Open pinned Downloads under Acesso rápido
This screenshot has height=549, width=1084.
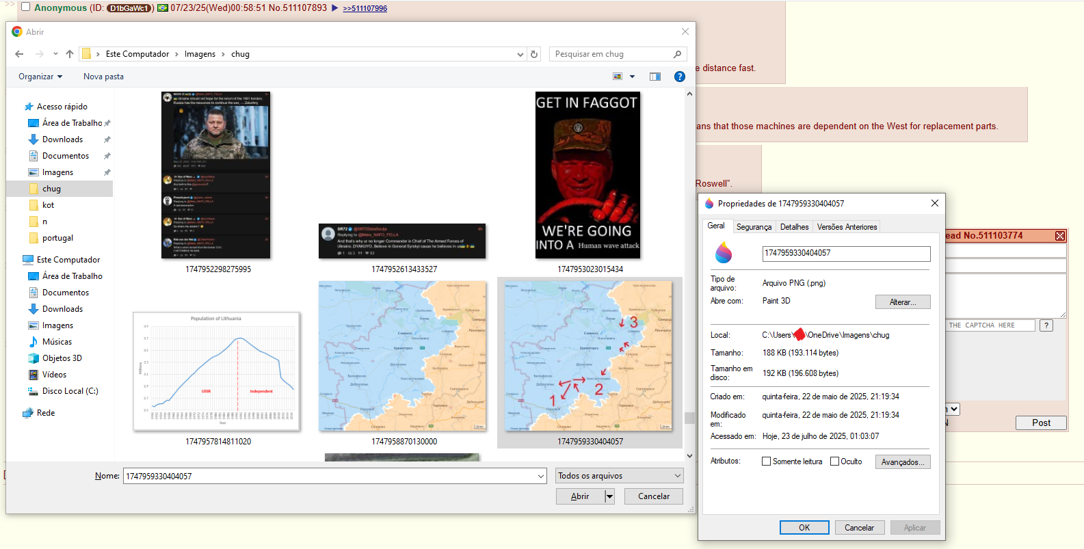pyautogui.click(x=62, y=139)
